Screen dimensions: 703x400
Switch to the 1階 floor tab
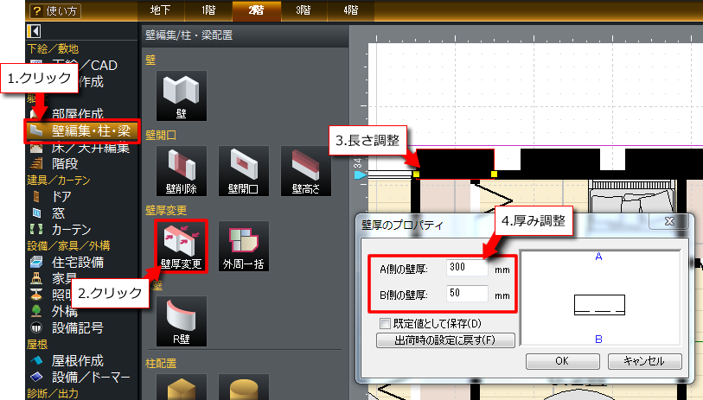point(208,10)
